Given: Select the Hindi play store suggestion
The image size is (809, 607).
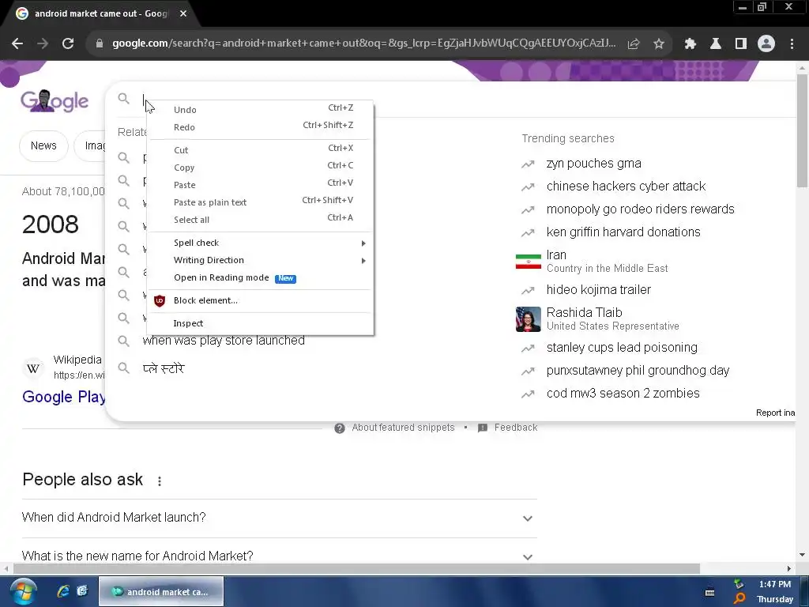Looking at the screenshot, I should pyautogui.click(x=163, y=368).
